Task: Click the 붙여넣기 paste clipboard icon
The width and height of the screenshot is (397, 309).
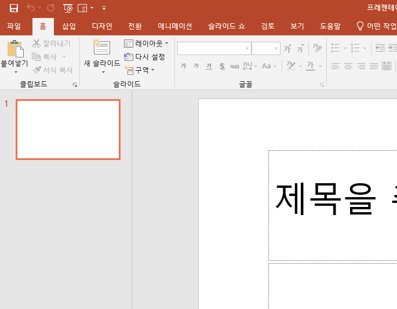Action: 15,49
